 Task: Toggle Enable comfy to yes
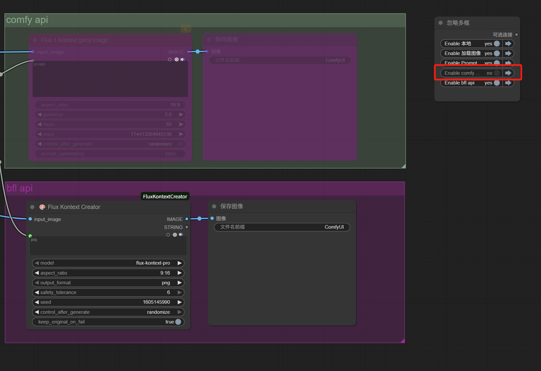tap(497, 73)
